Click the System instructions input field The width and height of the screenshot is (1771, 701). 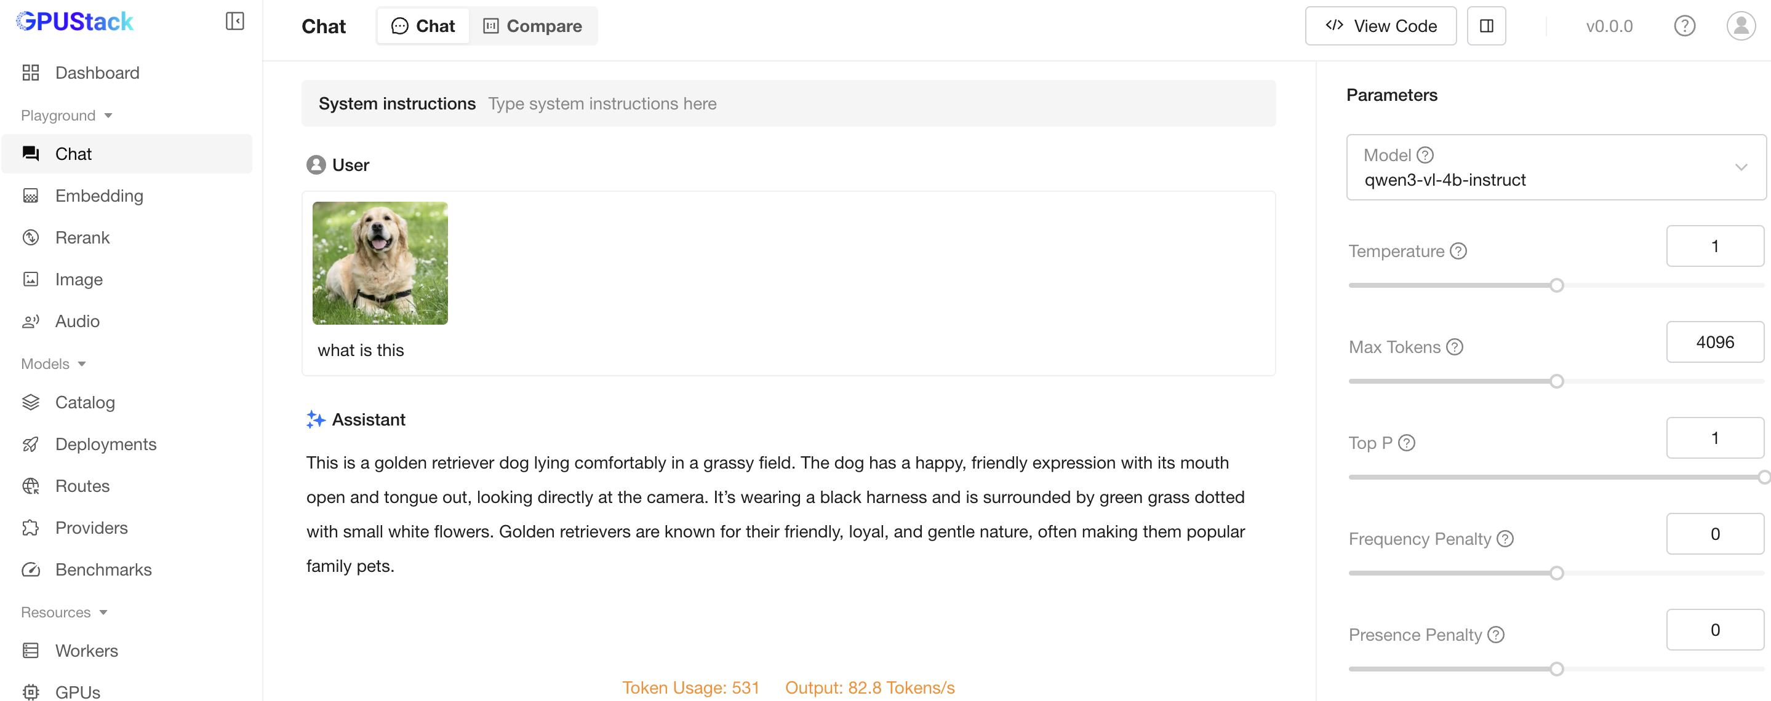[x=873, y=104]
